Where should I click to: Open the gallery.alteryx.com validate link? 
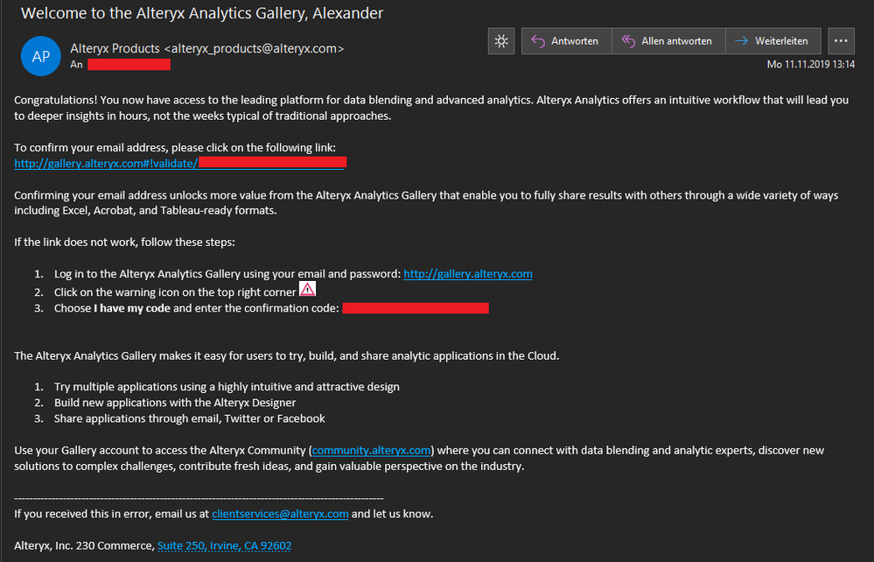click(x=180, y=164)
